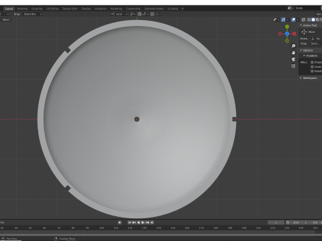Open Local transform orientation dropdown
The width and height of the screenshot is (322, 241).
coord(119,14)
